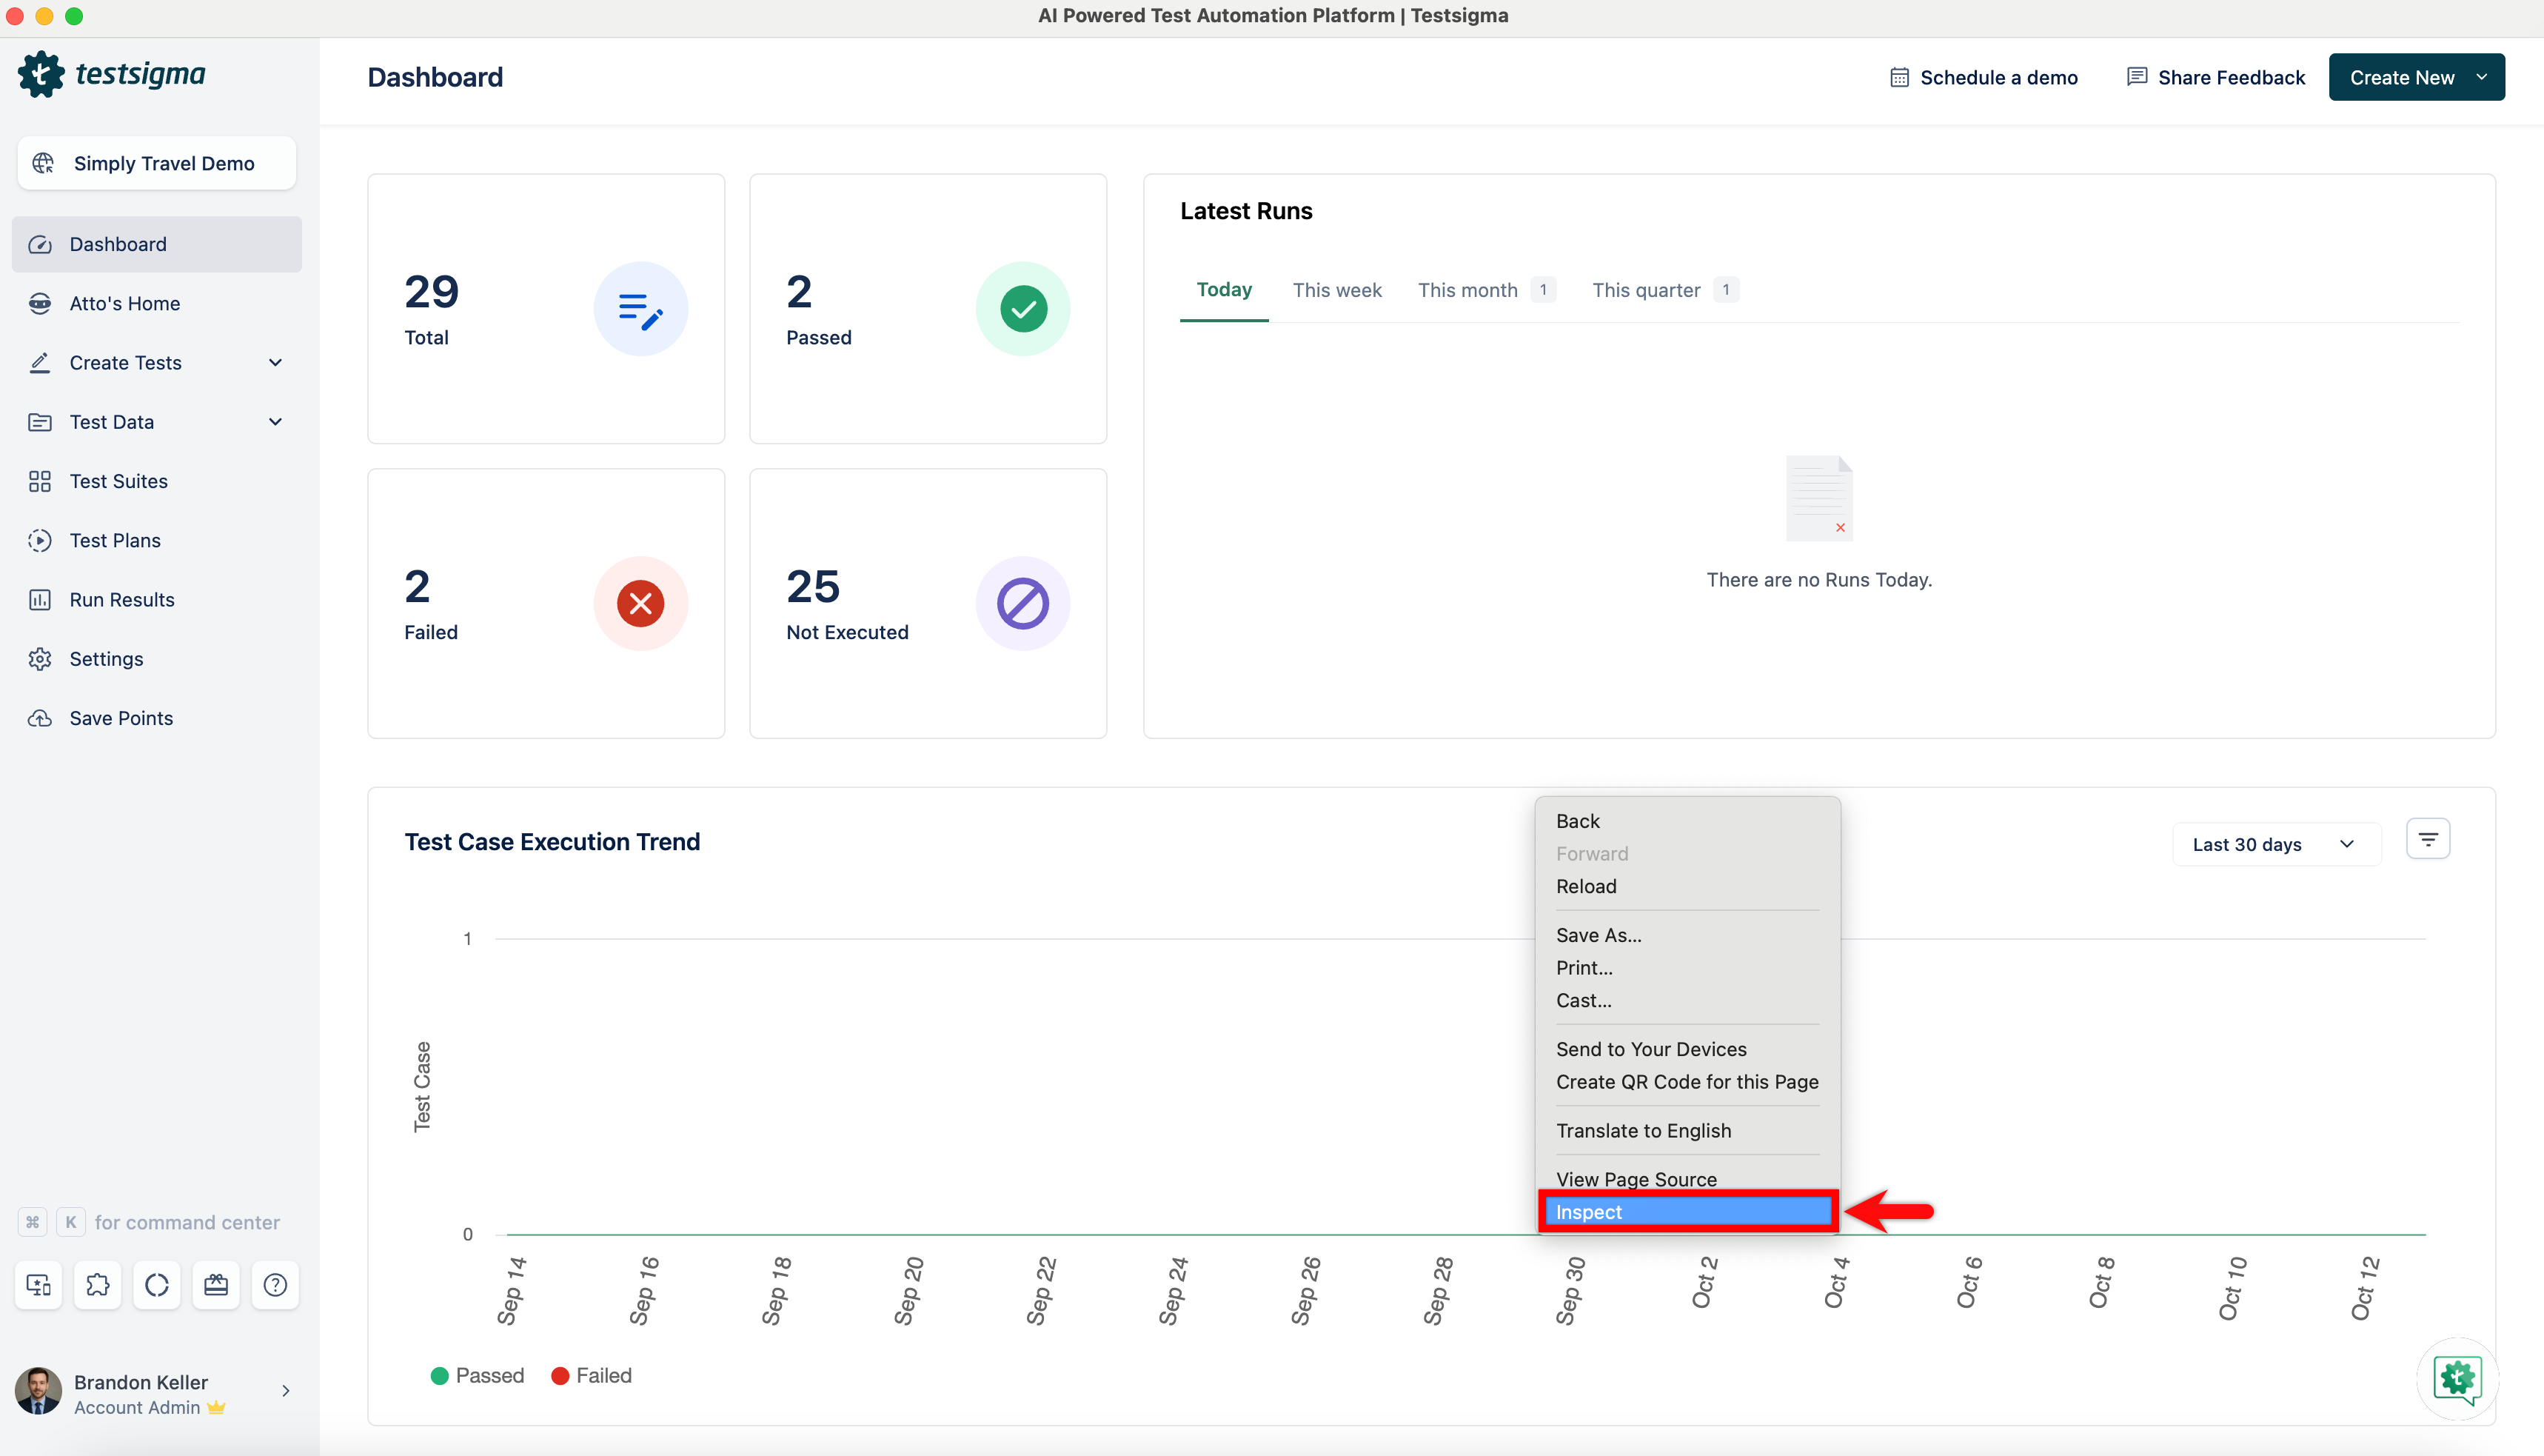Switch to This week tab
Screen dimensions: 2544x1456
point(1336,290)
